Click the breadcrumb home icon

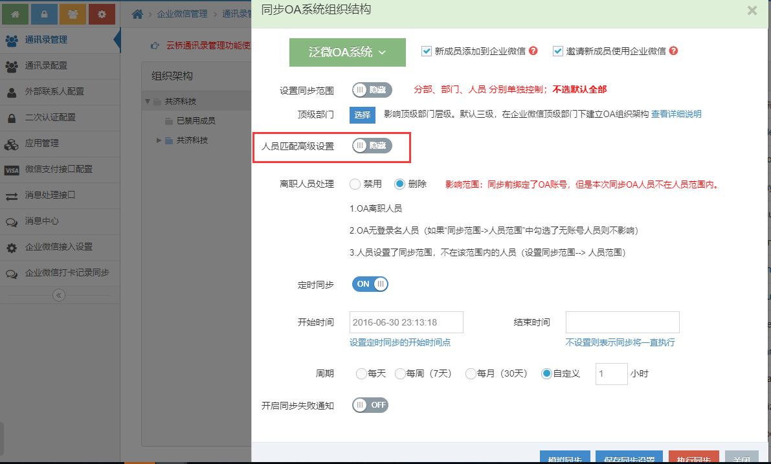click(137, 14)
